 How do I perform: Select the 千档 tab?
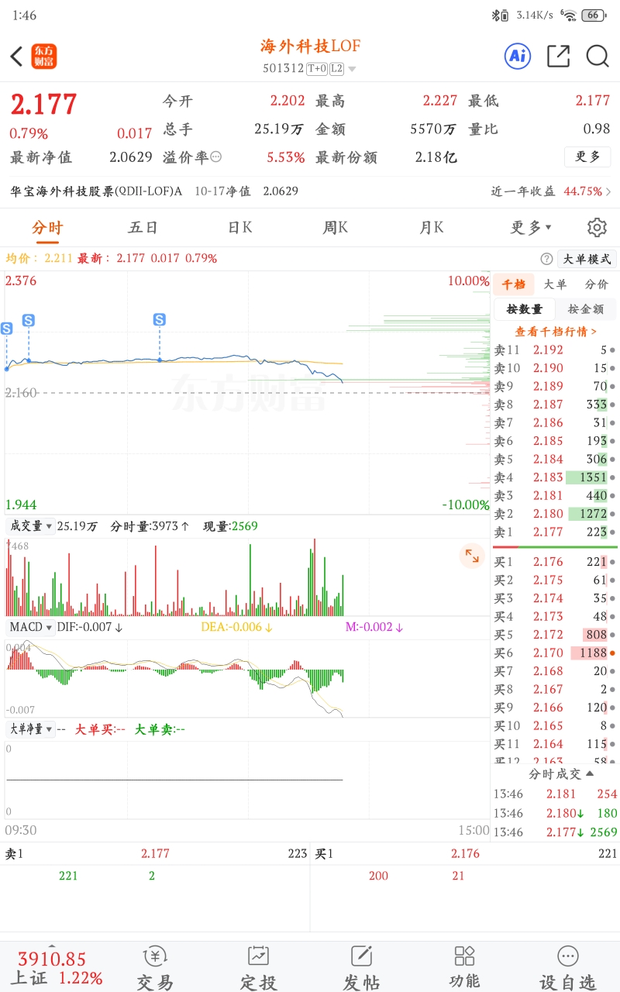[x=513, y=284]
